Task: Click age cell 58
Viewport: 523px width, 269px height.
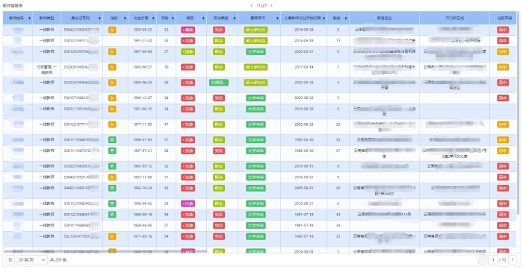Action: point(166,151)
